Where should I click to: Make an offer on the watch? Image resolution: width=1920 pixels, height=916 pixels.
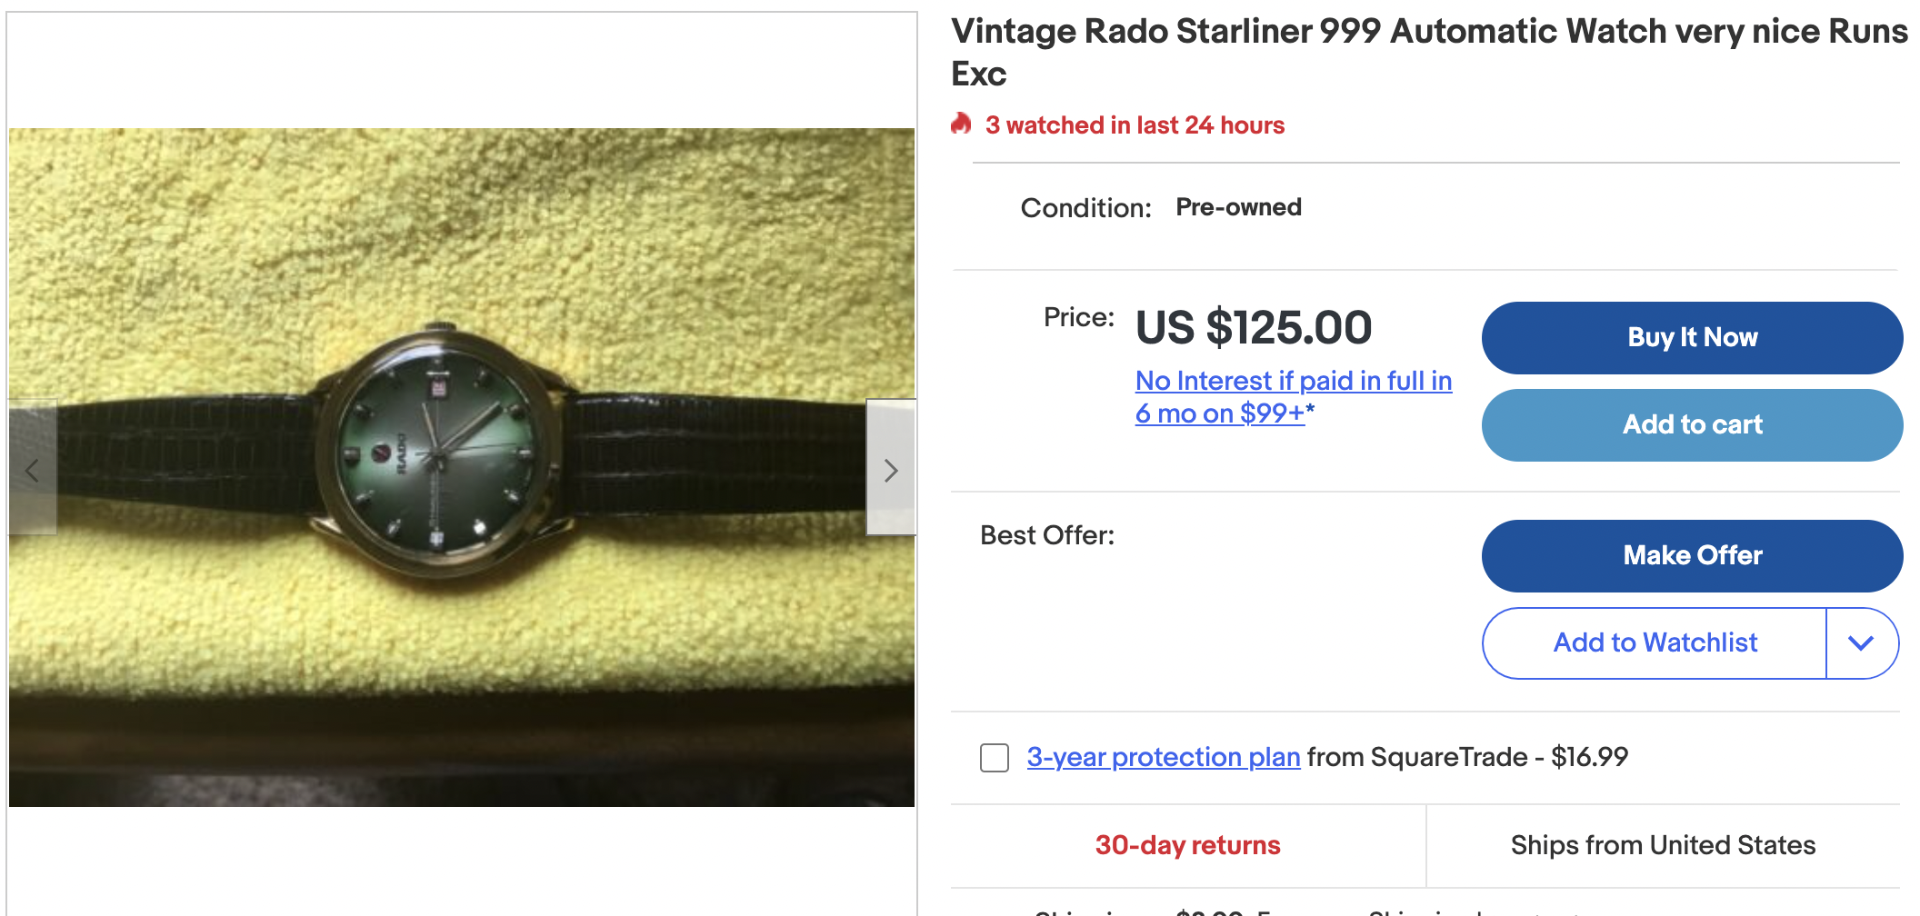(1691, 556)
